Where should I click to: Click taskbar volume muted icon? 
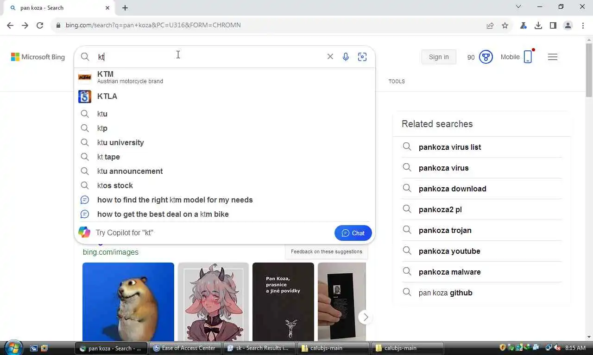click(557, 348)
